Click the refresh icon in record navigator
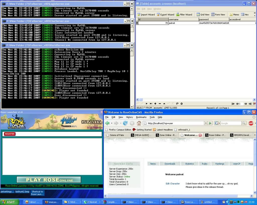This screenshot has width=257, height=205. (177, 104)
